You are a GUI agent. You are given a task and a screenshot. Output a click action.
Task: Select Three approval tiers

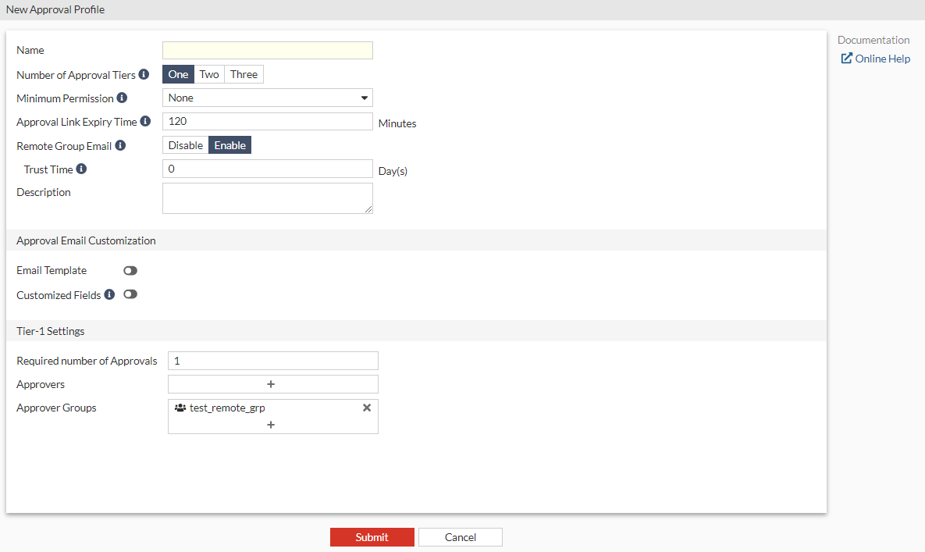tap(244, 74)
